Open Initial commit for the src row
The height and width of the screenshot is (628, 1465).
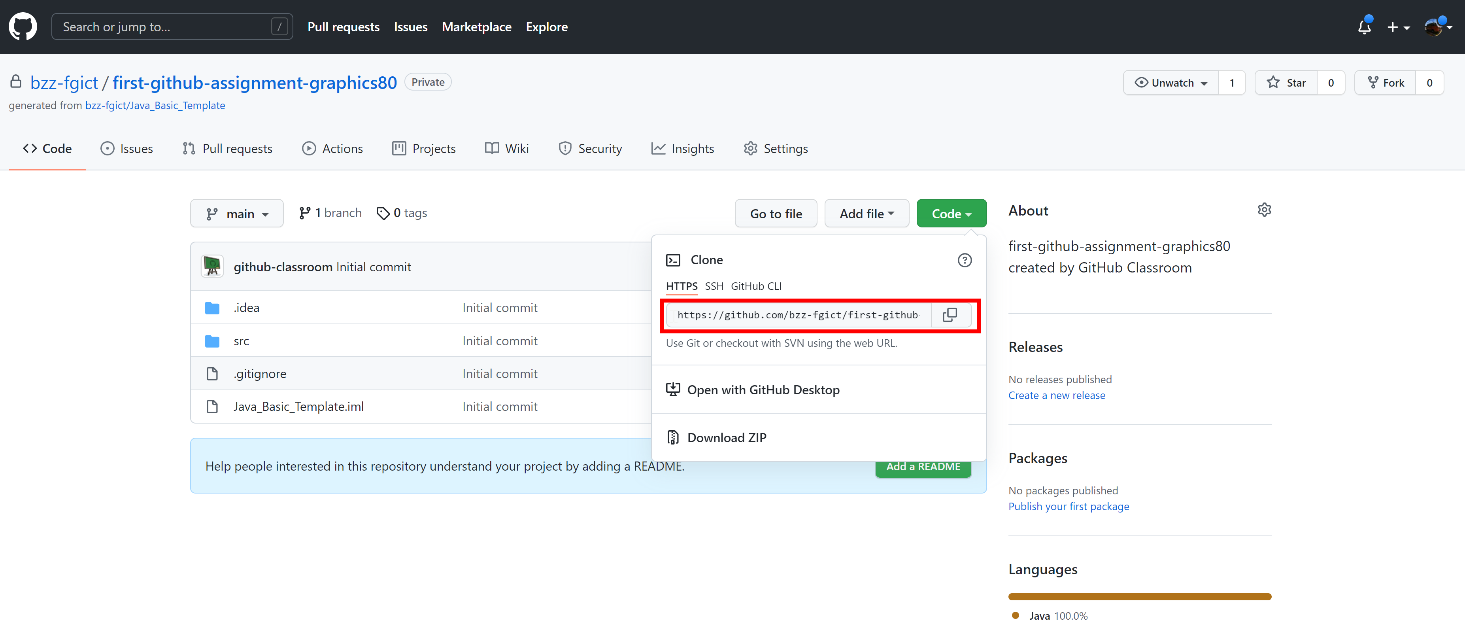click(x=500, y=341)
